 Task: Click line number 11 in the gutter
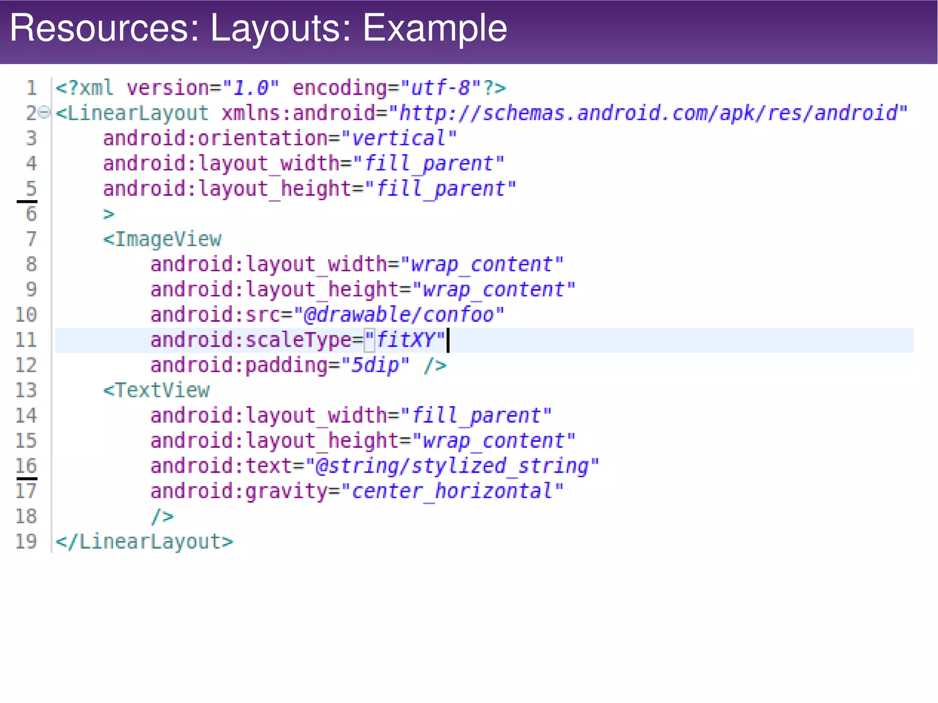pos(26,340)
